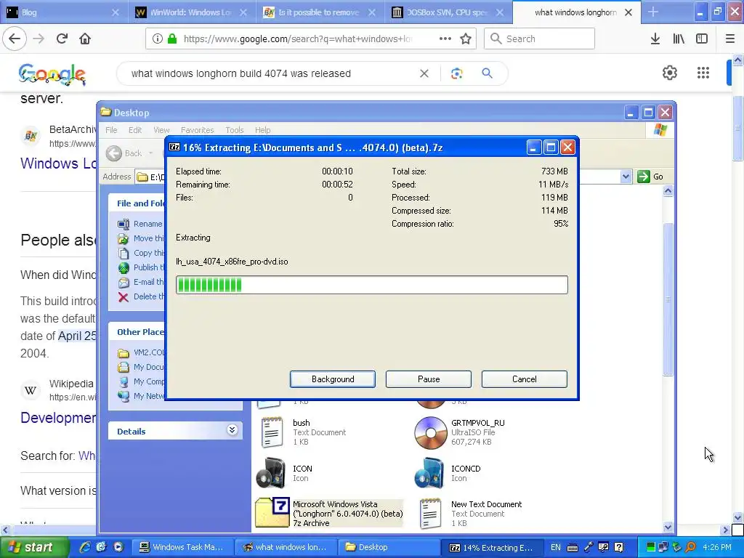744x558 pixels.
Task: Switch to 14% Extracting taskbar button
Action: (x=491, y=547)
